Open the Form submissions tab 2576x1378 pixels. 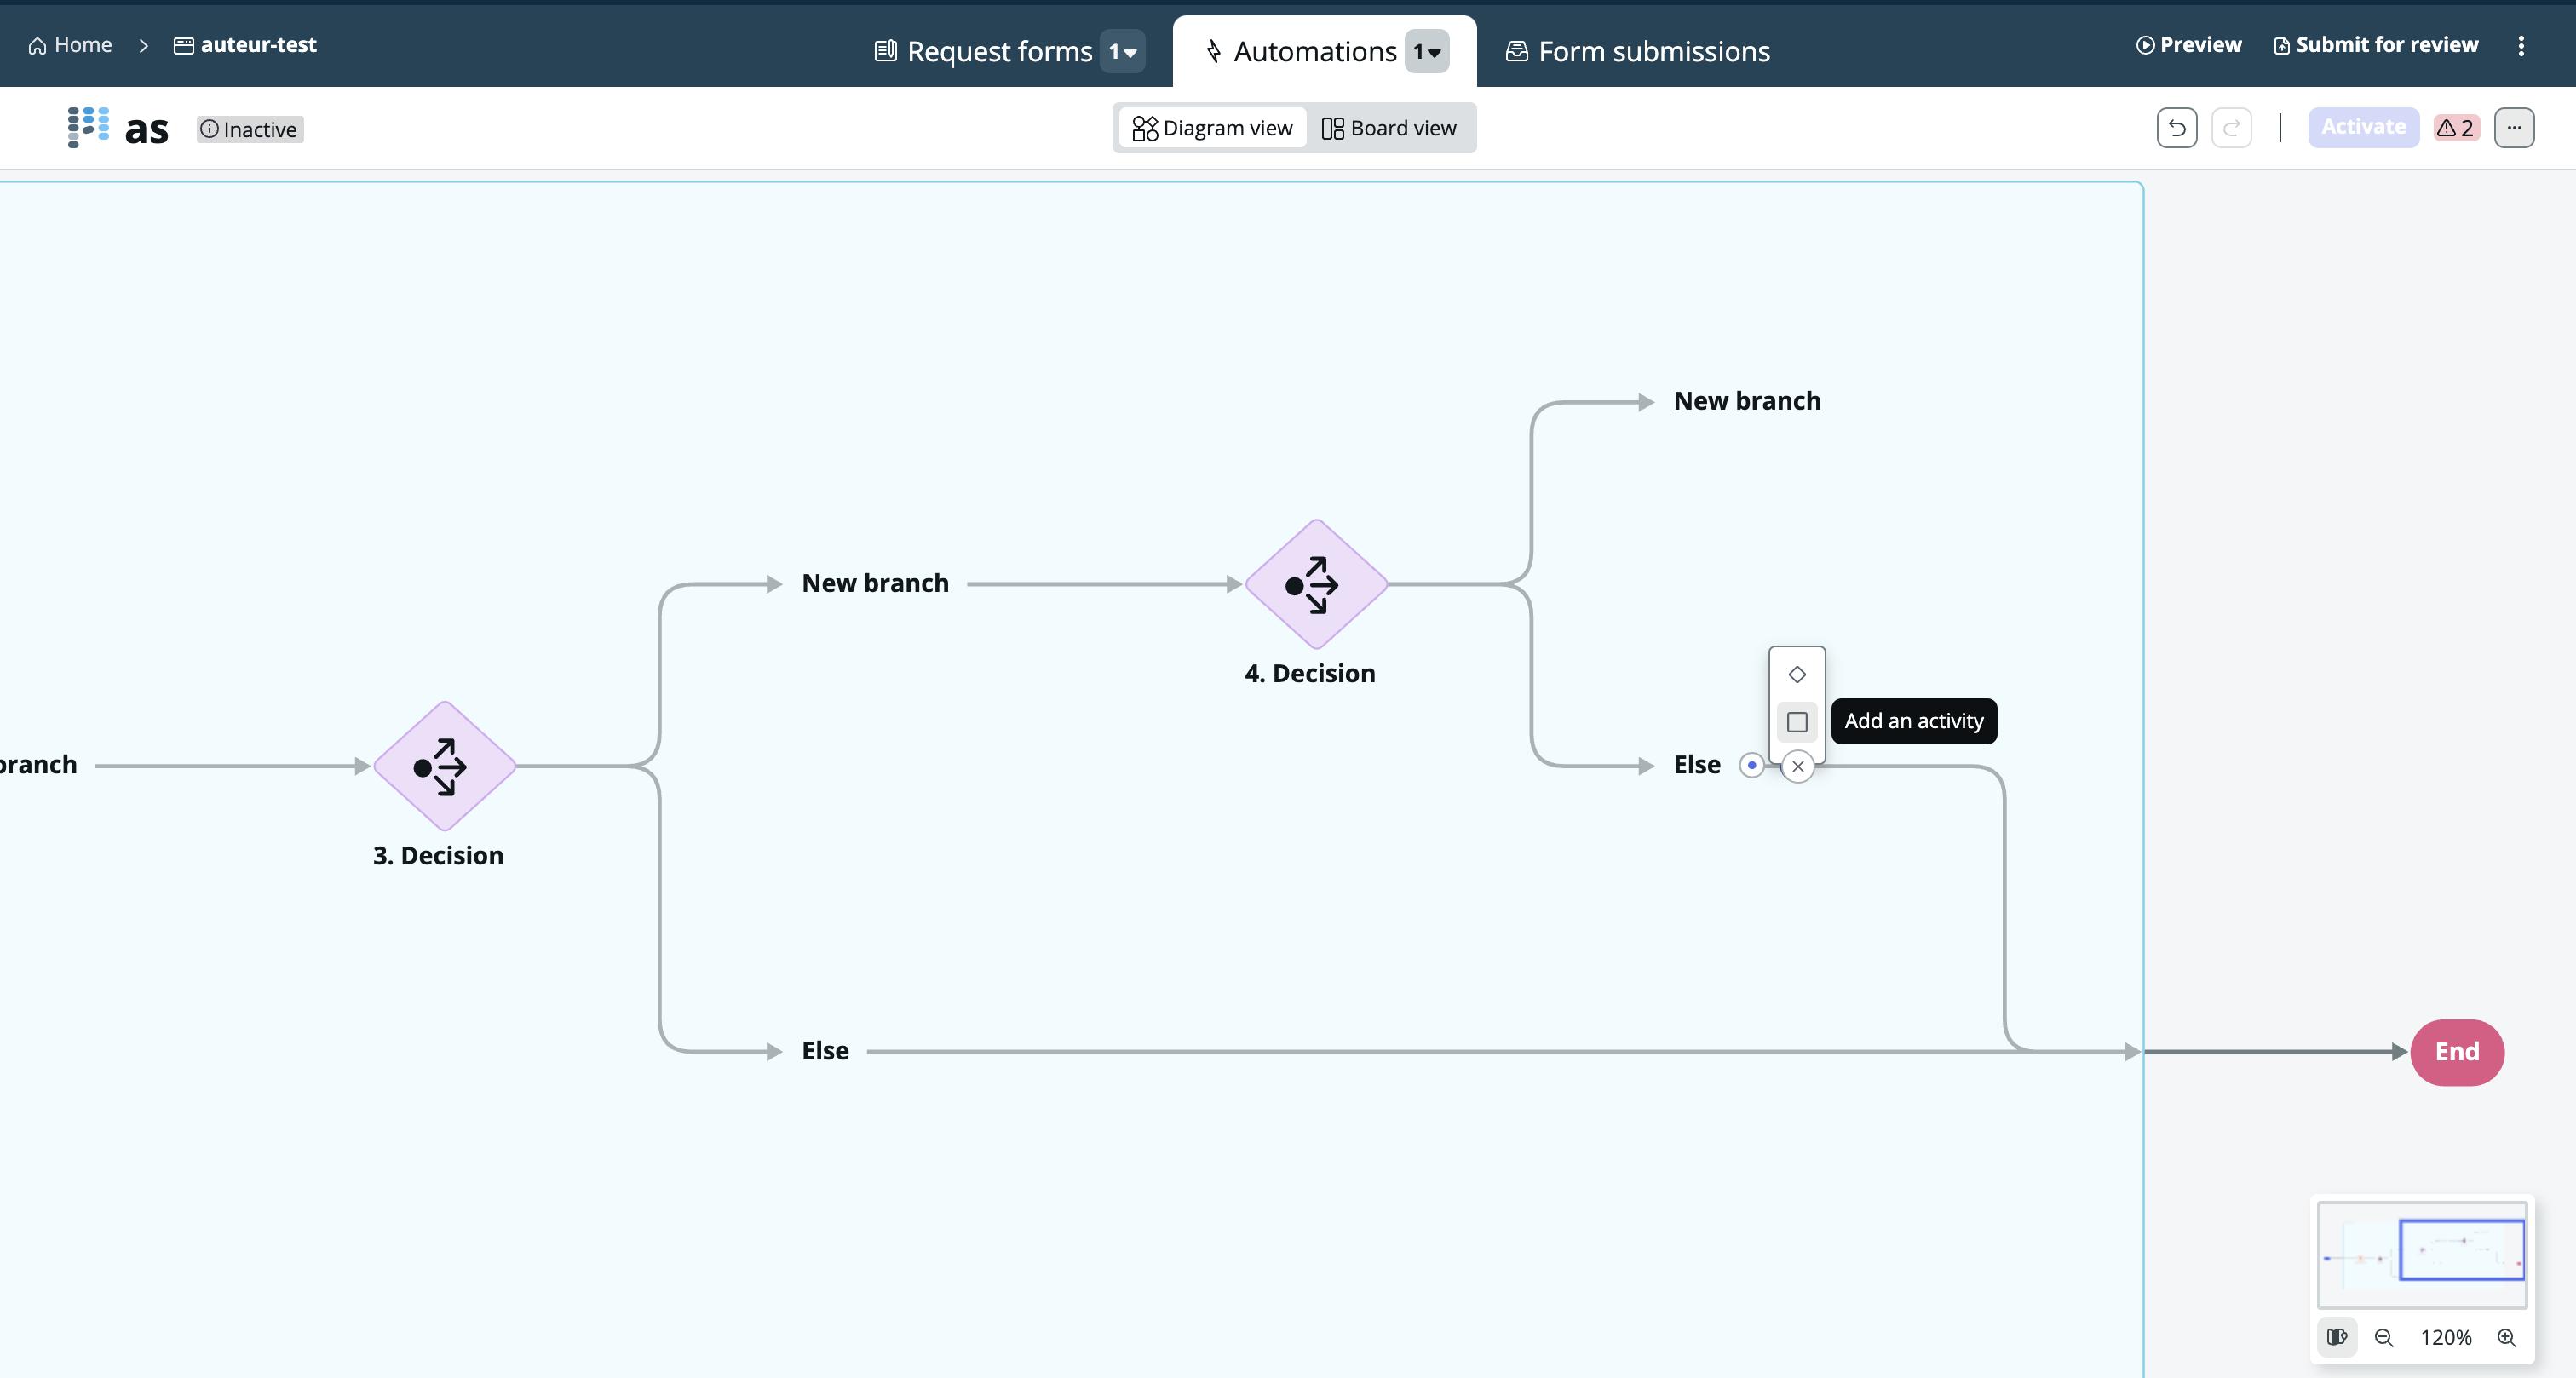(x=1637, y=52)
